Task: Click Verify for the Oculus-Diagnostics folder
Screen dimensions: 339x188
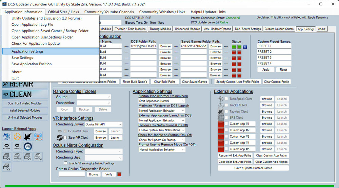Action: (x=109, y=174)
